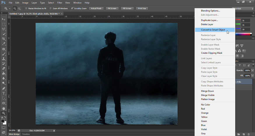Uncheck Scrubby Zoom checkbox
255x136 pixels.
pyautogui.click(x=72, y=8)
